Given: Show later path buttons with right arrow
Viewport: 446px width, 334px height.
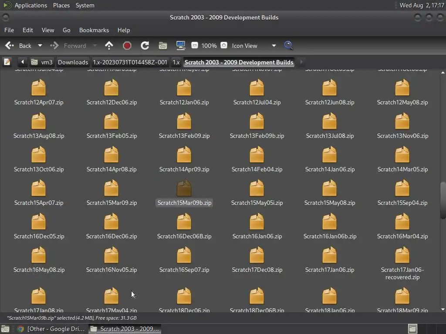Looking at the screenshot, I should pyautogui.click(x=301, y=62).
